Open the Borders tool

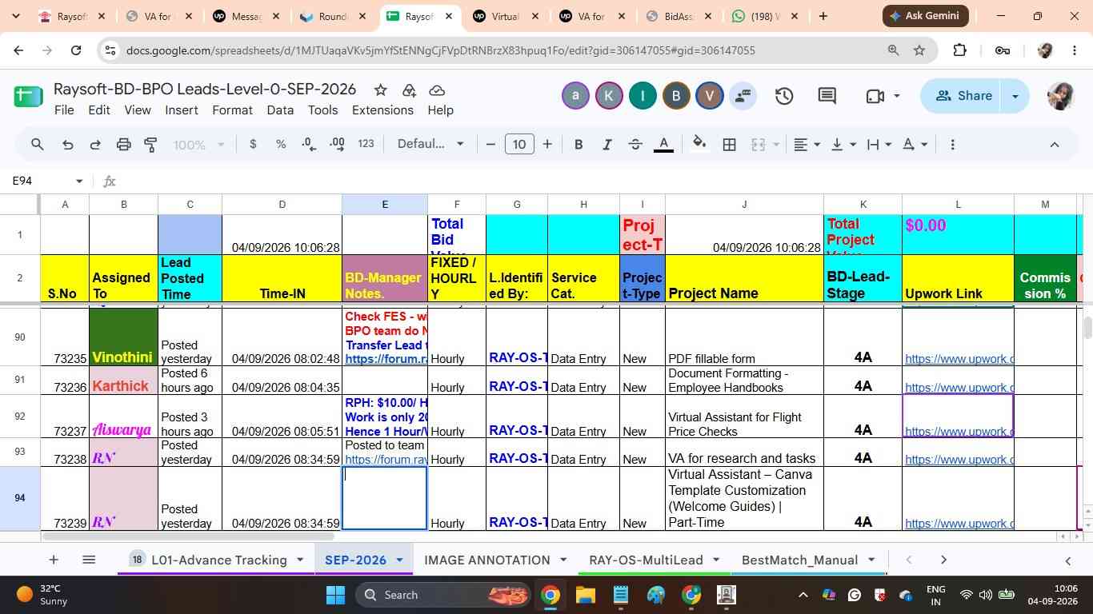[730, 145]
